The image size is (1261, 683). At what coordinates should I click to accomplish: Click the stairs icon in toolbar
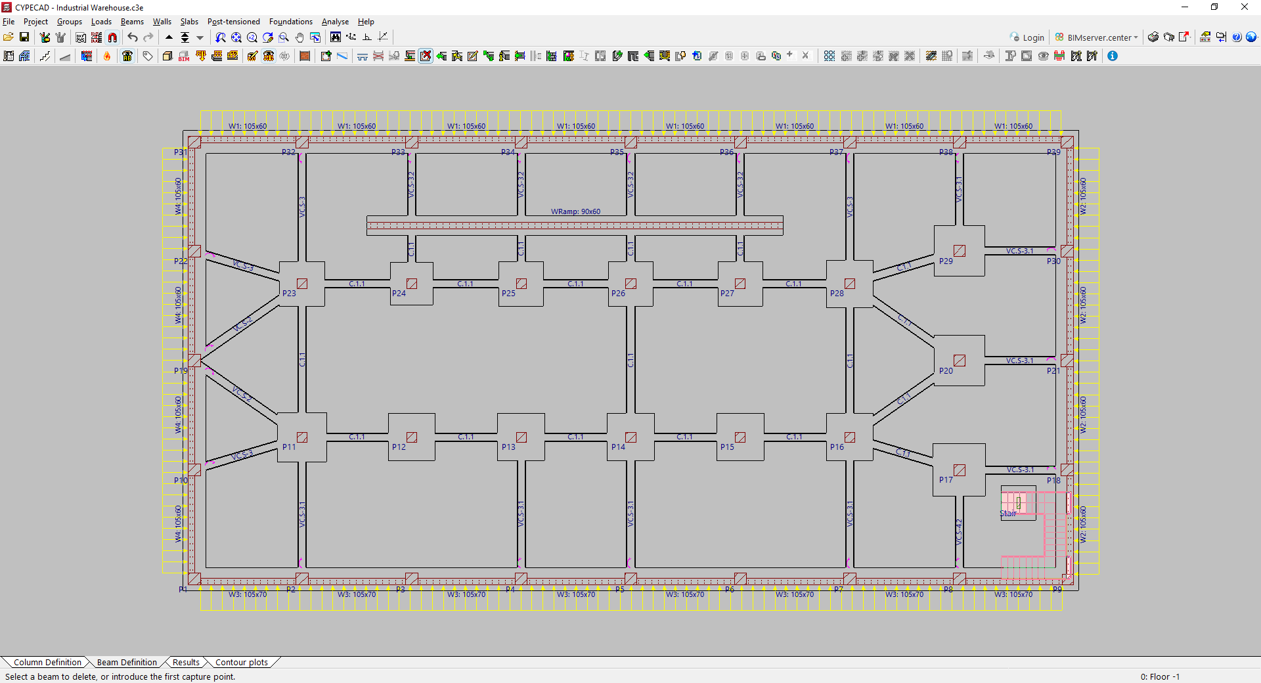coord(45,56)
